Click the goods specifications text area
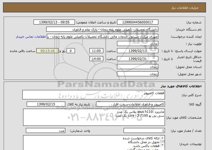This screenshot has width=212, height=150. coord(94,117)
